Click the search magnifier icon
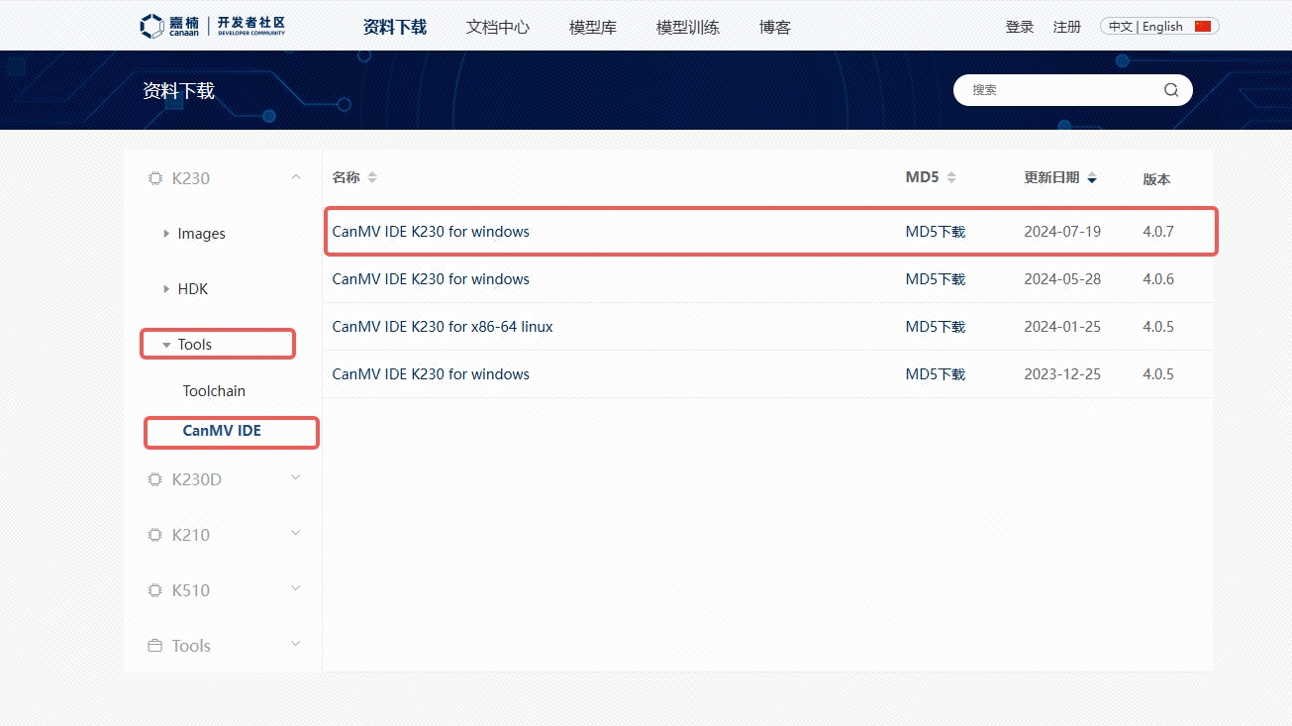The height and width of the screenshot is (726, 1292). pos(1171,90)
